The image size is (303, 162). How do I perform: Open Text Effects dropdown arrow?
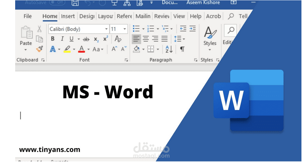coord(59,50)
